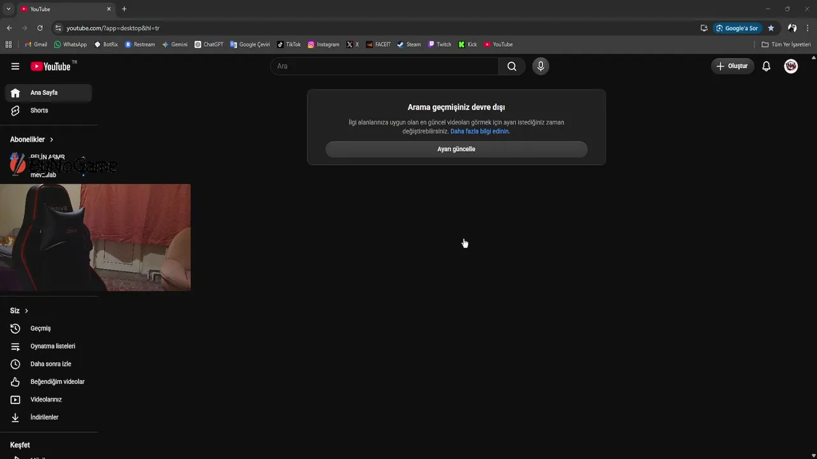Click the install app icon in address bar
Viewport: 817px width, 459px height.
(704, 28)
